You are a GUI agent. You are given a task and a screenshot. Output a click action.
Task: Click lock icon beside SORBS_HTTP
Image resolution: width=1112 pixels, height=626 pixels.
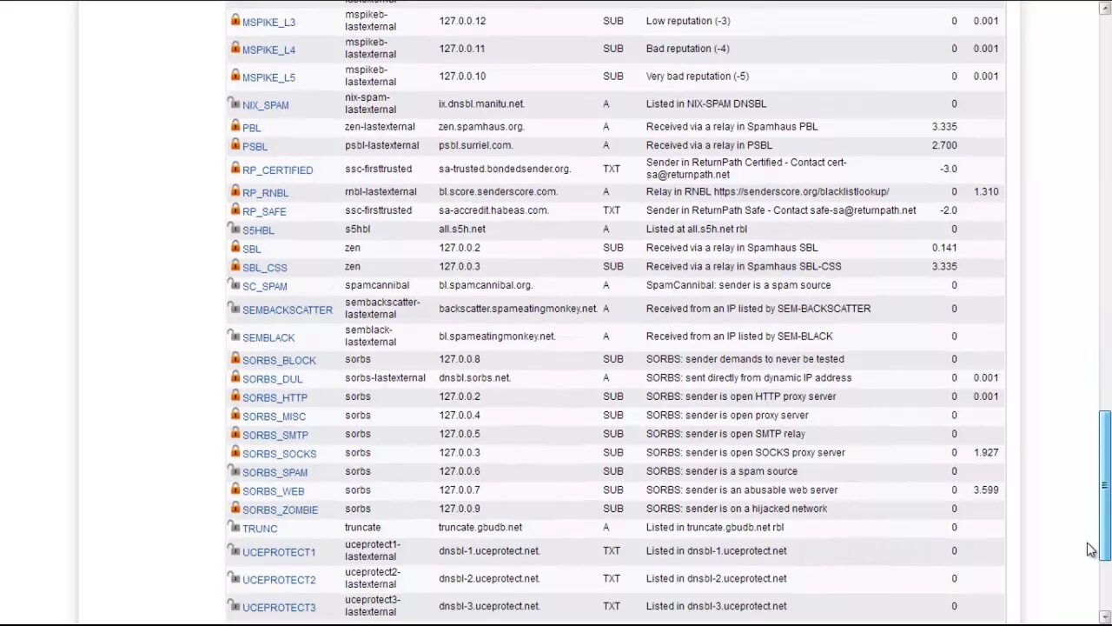(235, 396)
